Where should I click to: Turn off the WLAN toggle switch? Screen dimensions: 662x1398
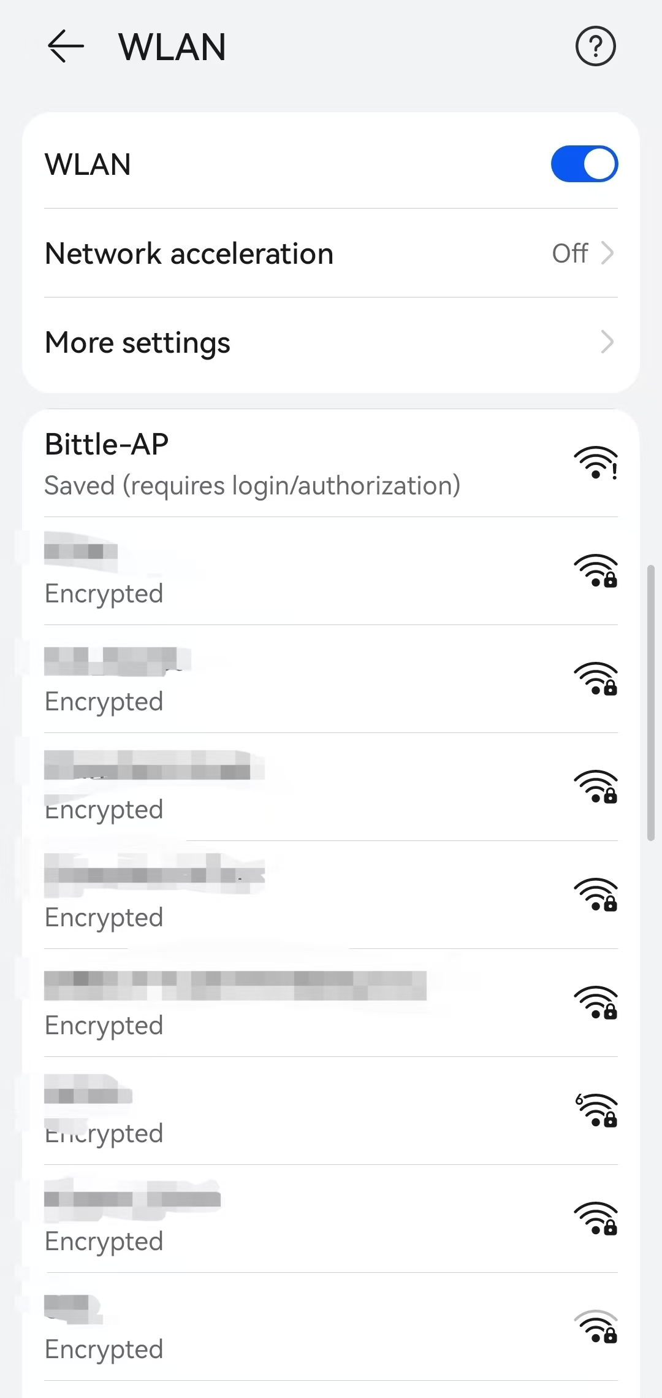(x=584, y=164)
